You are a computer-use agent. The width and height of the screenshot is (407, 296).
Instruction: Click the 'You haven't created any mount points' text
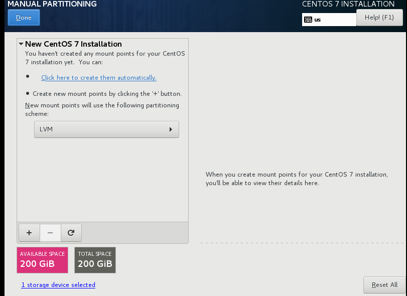coord(105,58)
